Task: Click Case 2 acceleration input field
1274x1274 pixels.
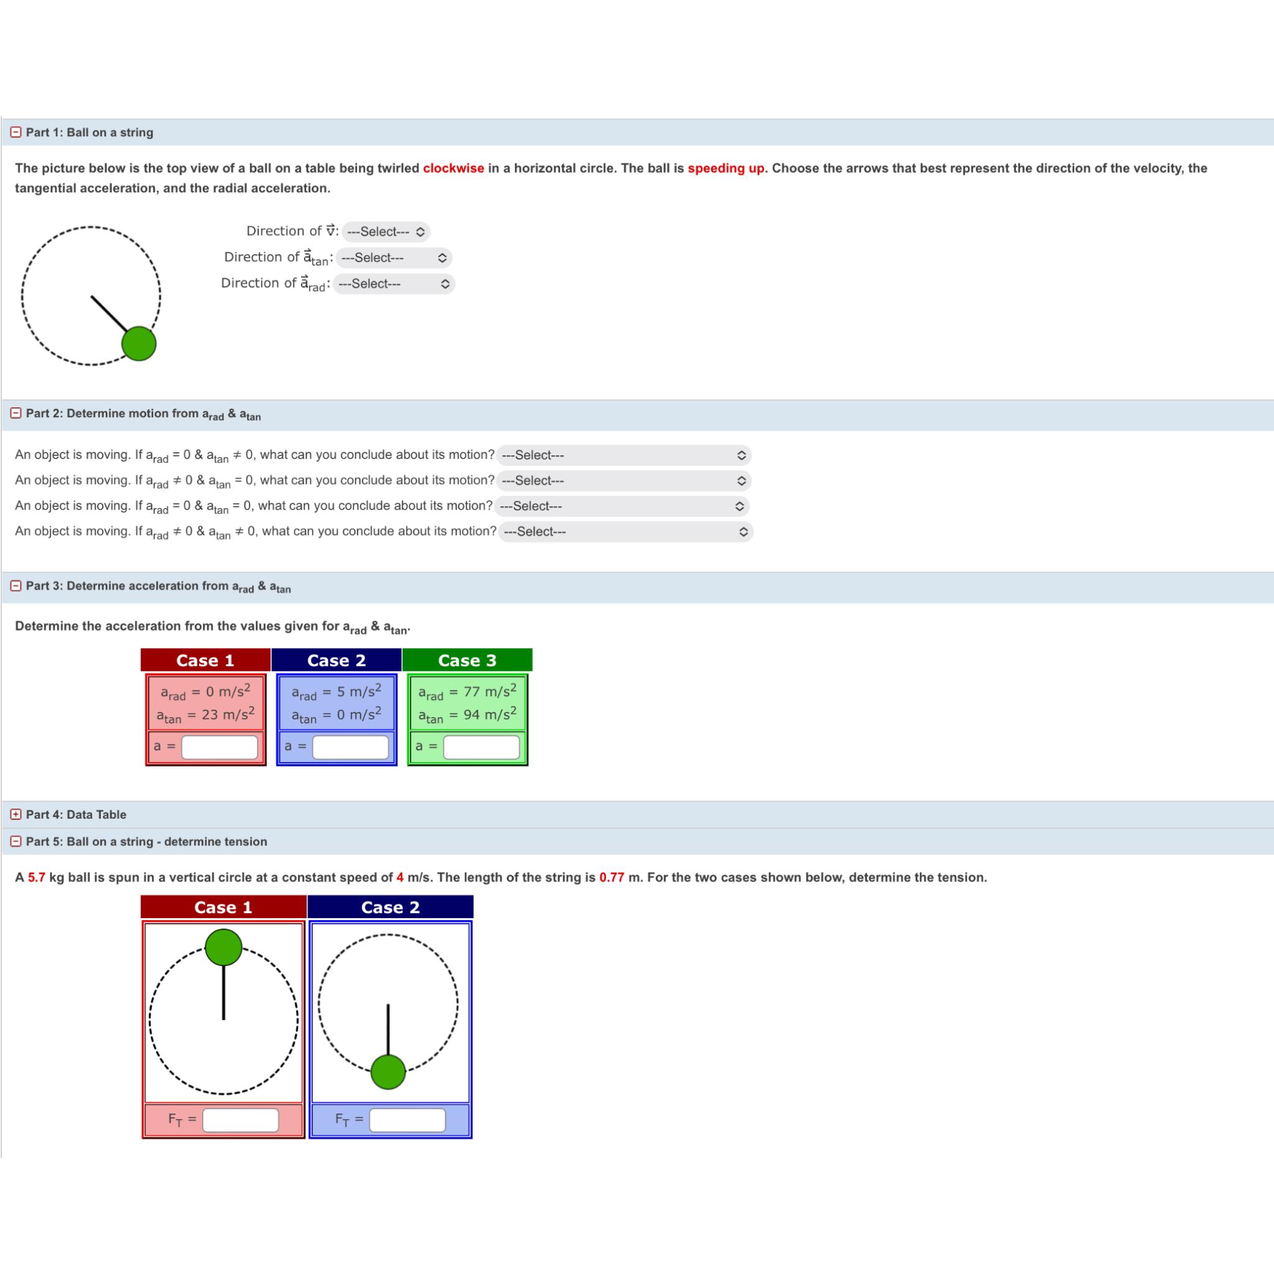Action: coord(350,747)
